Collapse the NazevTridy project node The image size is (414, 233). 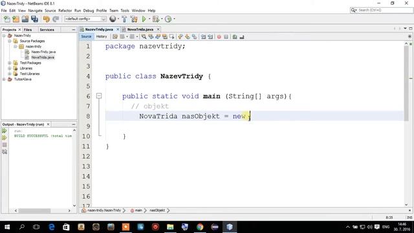4,36
